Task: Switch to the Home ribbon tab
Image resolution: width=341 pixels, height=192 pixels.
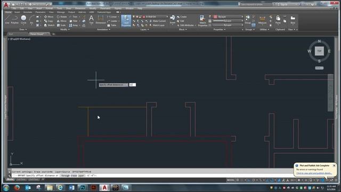Action: click(x=9, y=12)
